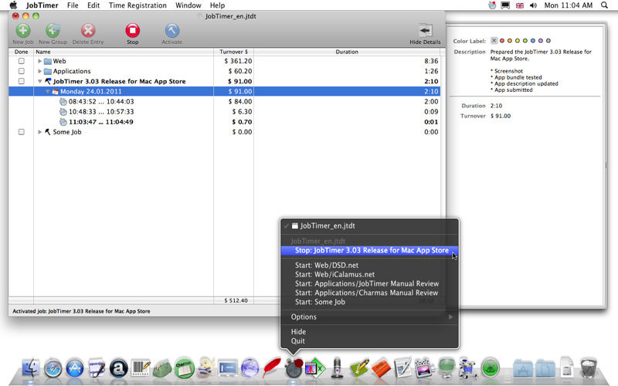The height and width of the screenshot is (386, 618).
Task: Click the Description text field in details drawer
Action: point(545,71)
